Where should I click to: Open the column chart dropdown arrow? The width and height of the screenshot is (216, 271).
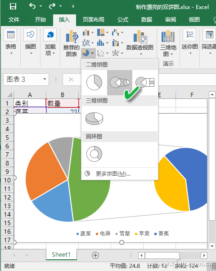[x=92, y=33]
